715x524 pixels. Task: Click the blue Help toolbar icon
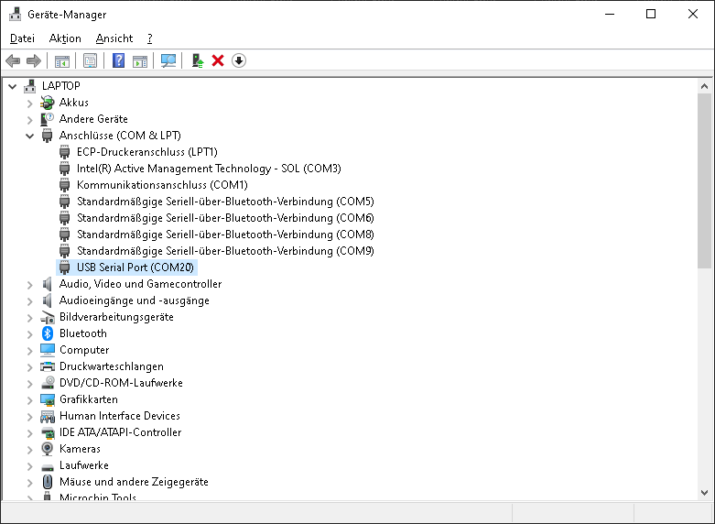tap(118, 60)
